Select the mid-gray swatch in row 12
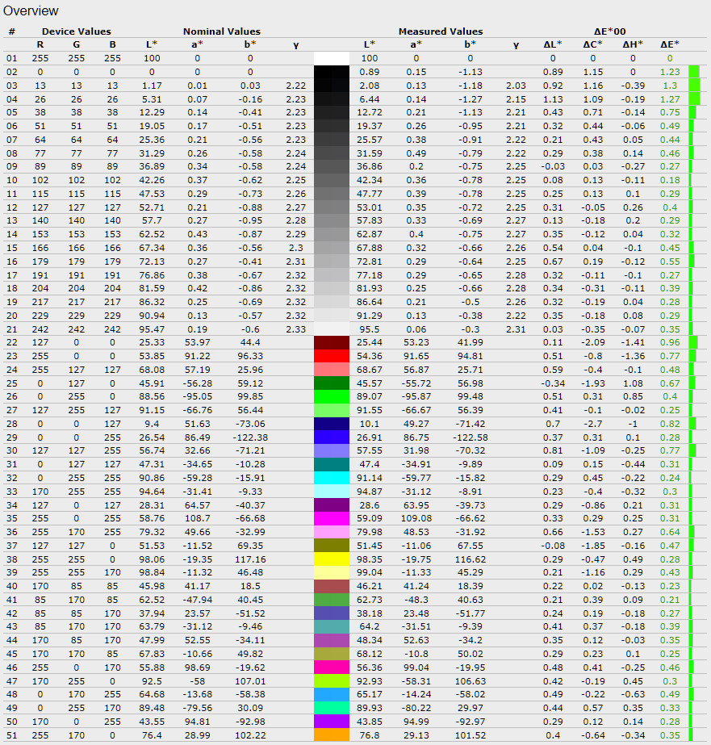This screenshot has height=745, width=711. [331, 207]
